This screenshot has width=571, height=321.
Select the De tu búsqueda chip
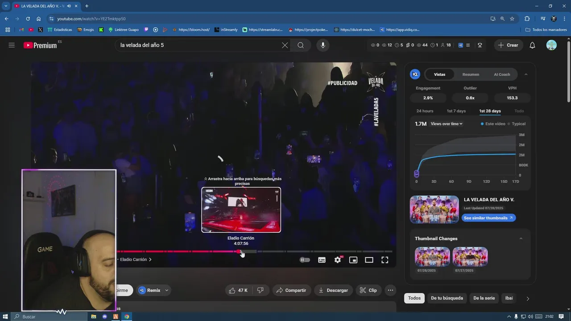click(x=447, y=298)
